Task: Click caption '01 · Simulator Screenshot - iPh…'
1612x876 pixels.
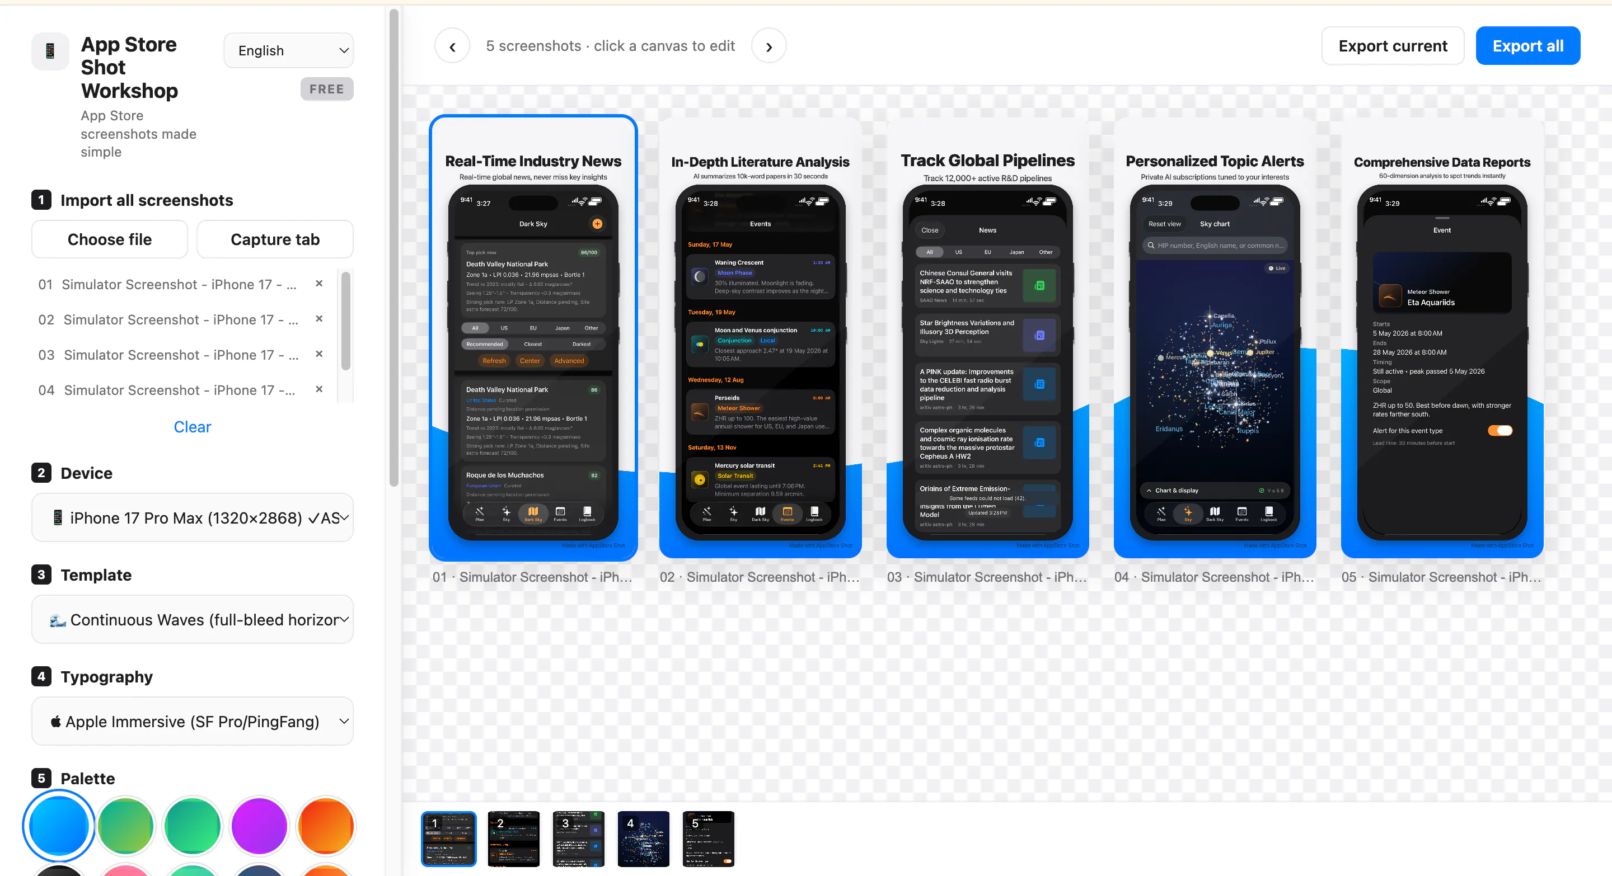Action: click(x=532, y=577)
